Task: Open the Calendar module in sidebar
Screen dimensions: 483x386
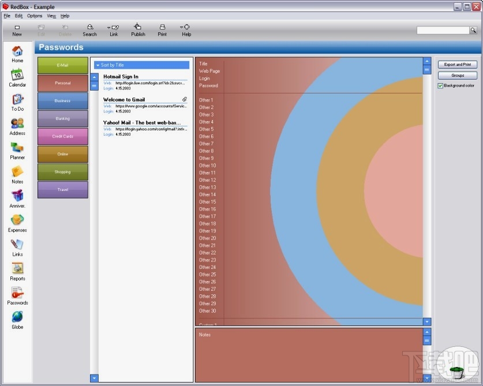Action: coord(17,75)
